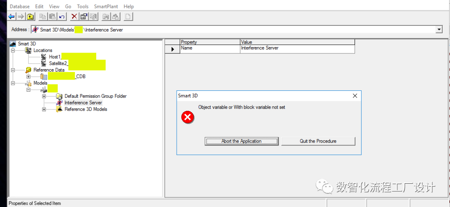Go forward with the gray arrow
Screen dimensions: 450x207
click(x=21, y=17)
